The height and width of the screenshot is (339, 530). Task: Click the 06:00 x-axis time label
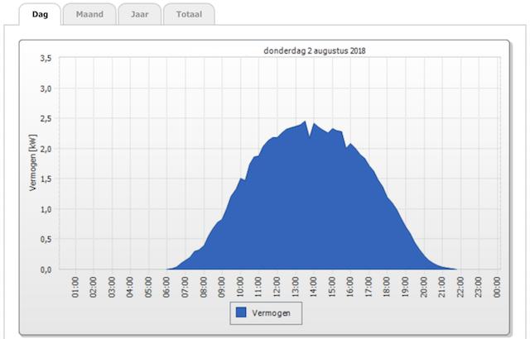[x=167, y=286]
